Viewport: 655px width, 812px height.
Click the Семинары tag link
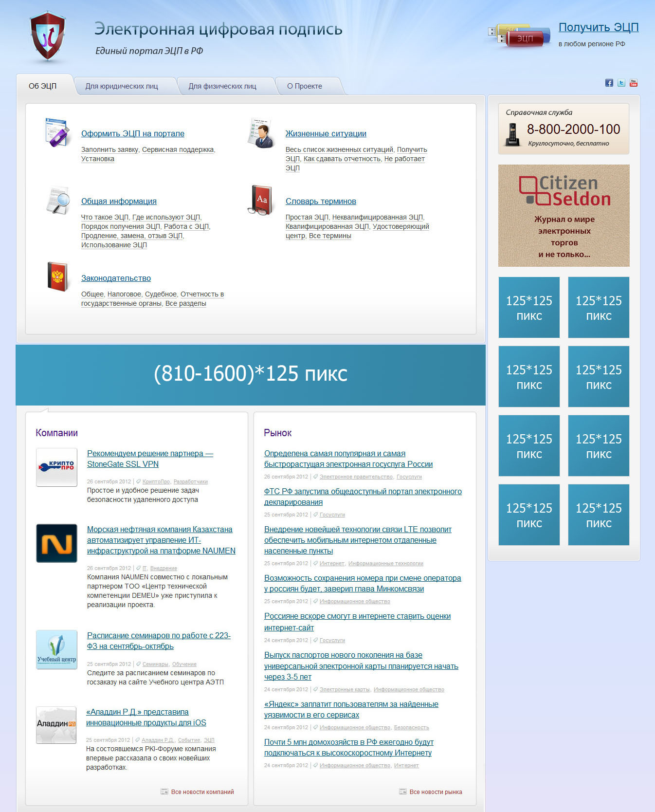coord(155,664)
